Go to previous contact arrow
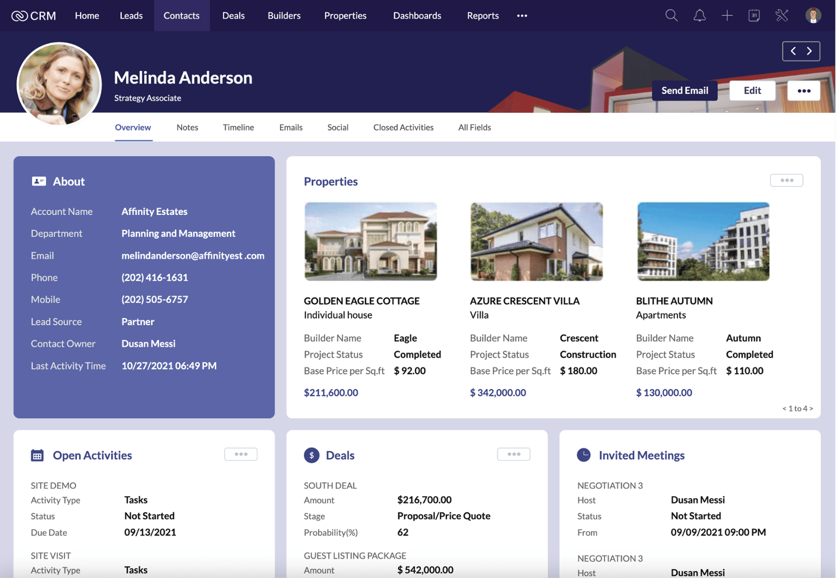Screen dimensions: 836x578 coord(793,51)
